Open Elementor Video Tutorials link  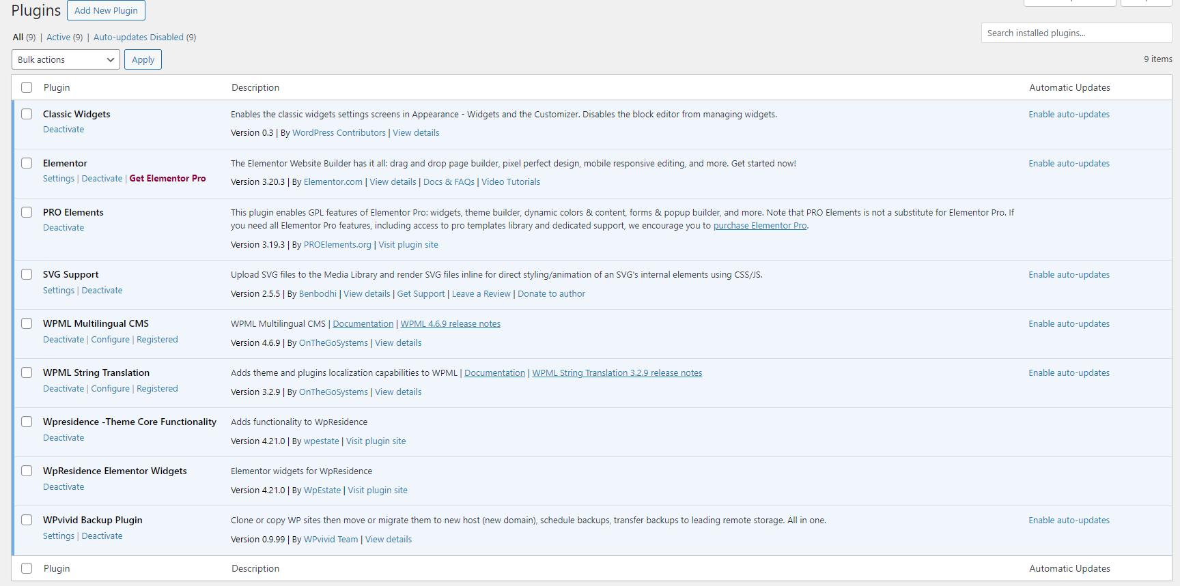(510, 182)
